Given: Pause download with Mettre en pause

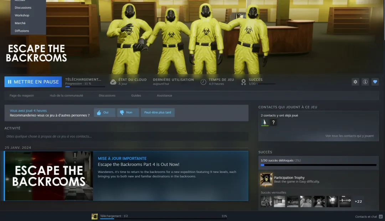Looking at the screenshot, I should 33,82.
